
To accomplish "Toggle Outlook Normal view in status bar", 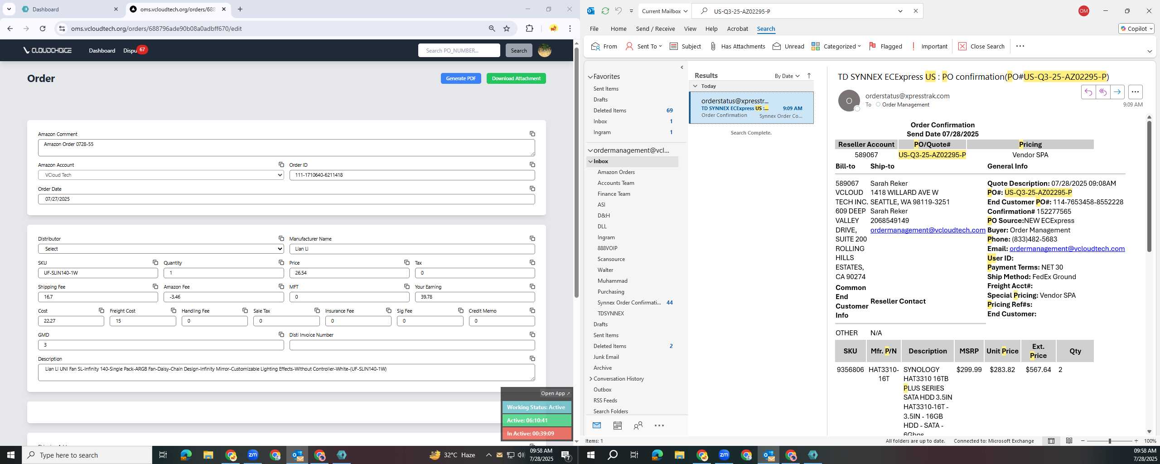I will [x=1051, y=441].
